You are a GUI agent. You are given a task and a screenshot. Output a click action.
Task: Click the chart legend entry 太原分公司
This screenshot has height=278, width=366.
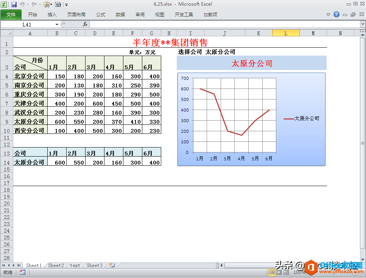[301, 118]
